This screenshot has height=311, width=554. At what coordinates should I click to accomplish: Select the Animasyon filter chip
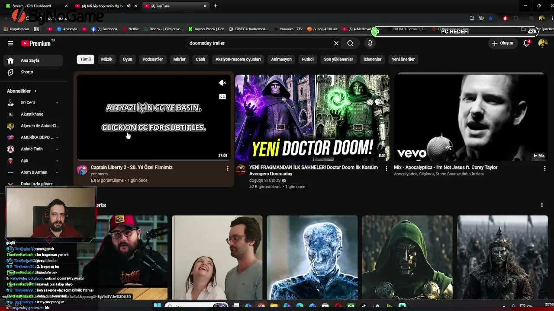[x=281, y=59]
